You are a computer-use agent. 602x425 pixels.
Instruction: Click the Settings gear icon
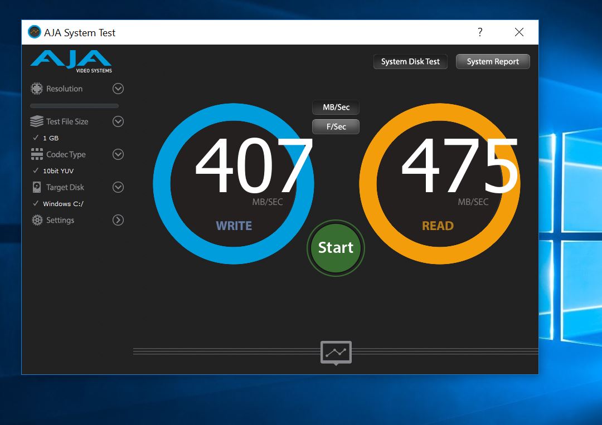(37, 220)
